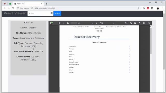Click the document ID input field
This screenshot has width=166, height=93.
[x=40, y=13]
